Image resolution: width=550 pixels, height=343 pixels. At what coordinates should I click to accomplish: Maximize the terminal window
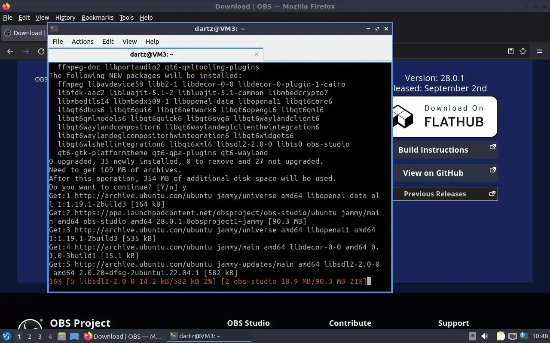(x=377, y=29)
